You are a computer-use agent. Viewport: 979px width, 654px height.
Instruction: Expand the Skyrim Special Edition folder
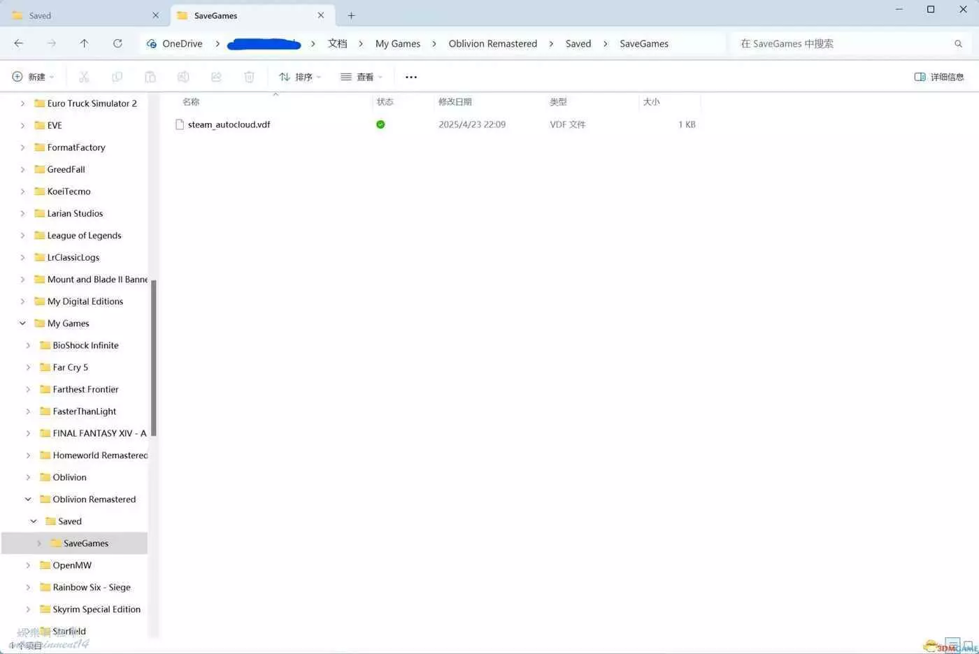28,609
